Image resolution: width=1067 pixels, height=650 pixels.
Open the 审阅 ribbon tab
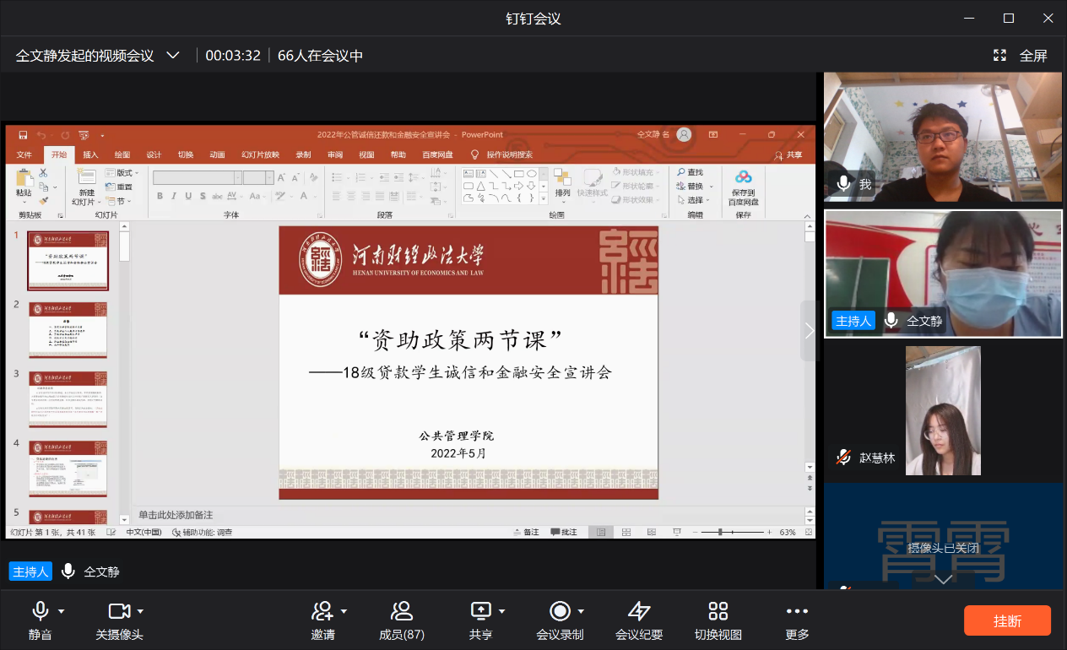335,154
